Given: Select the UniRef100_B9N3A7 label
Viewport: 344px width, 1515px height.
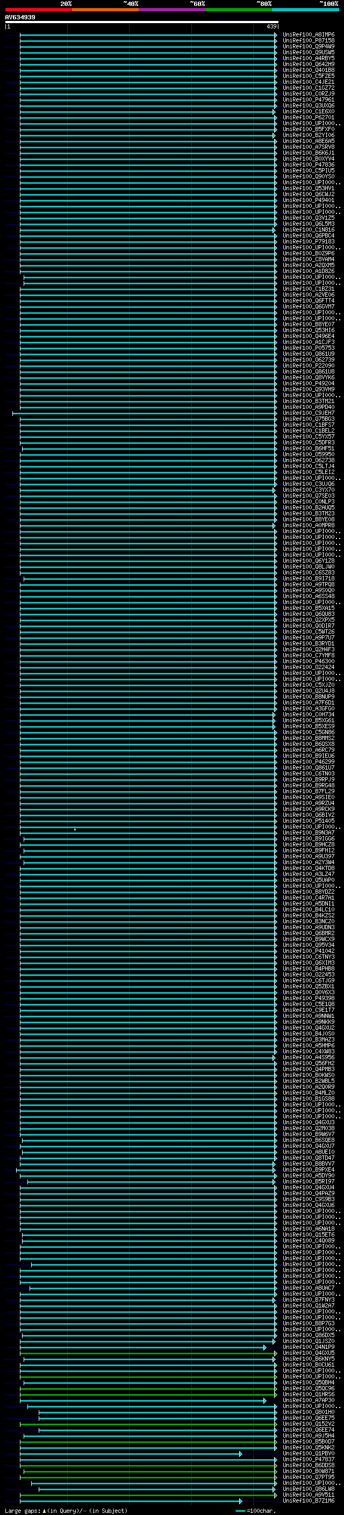Looking at the screenshot, I should pyautogui.click(x=308, y=833).
